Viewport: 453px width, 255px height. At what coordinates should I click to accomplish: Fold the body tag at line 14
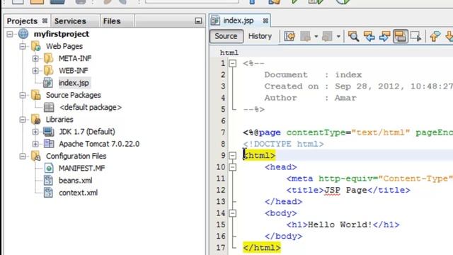click(233, 213)
